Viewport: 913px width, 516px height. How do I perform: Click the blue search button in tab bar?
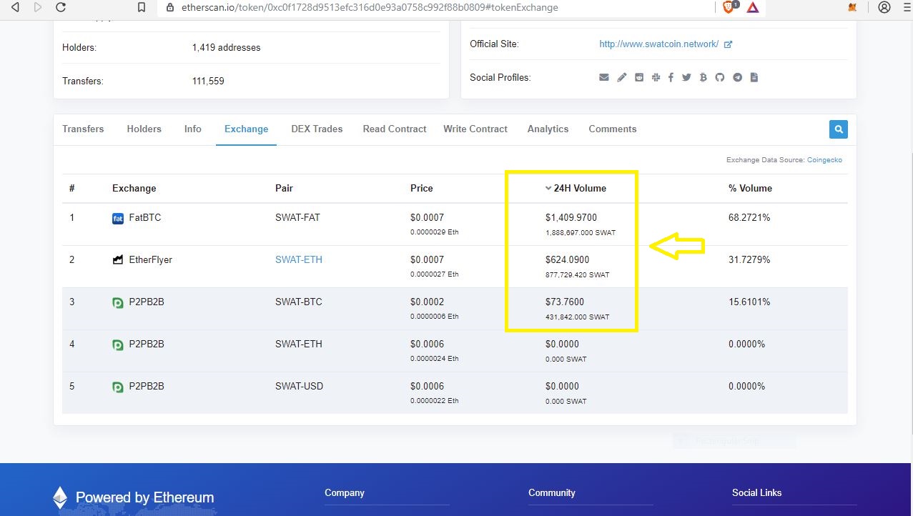tap(839, 129)
